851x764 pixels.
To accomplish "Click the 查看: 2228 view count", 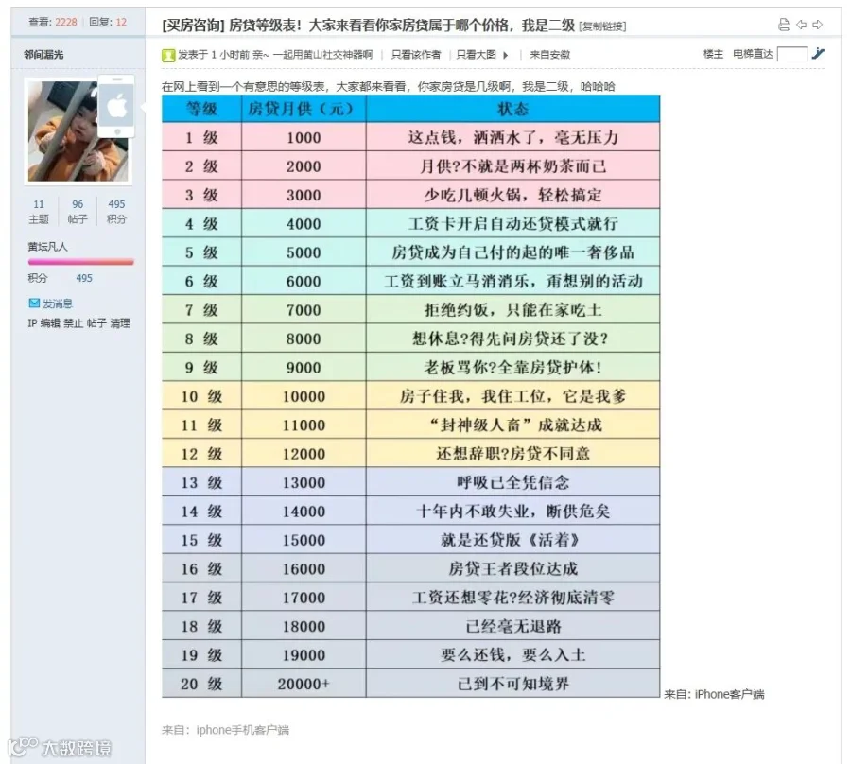I will [x=53, y=22].
